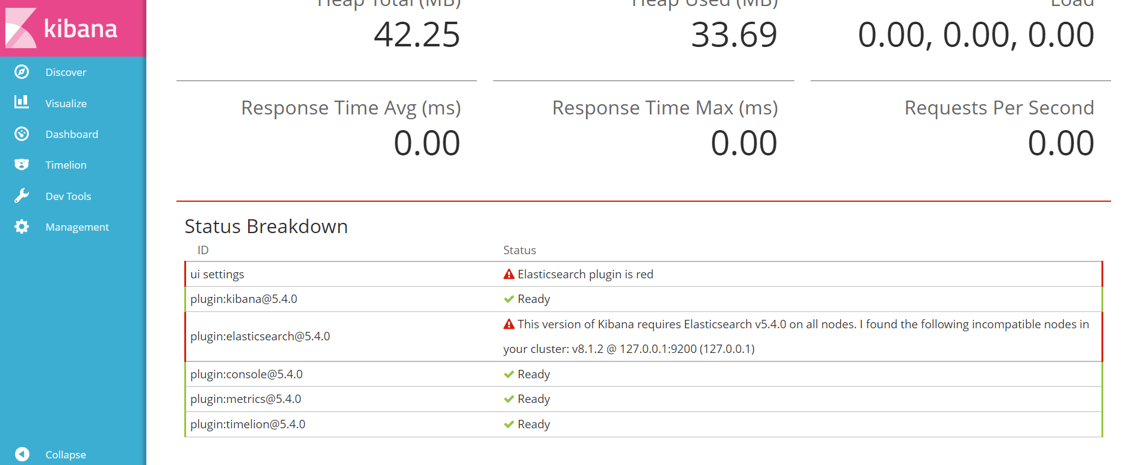Click the Management gear icon
Screen dimensions: 1137x465
22,226
